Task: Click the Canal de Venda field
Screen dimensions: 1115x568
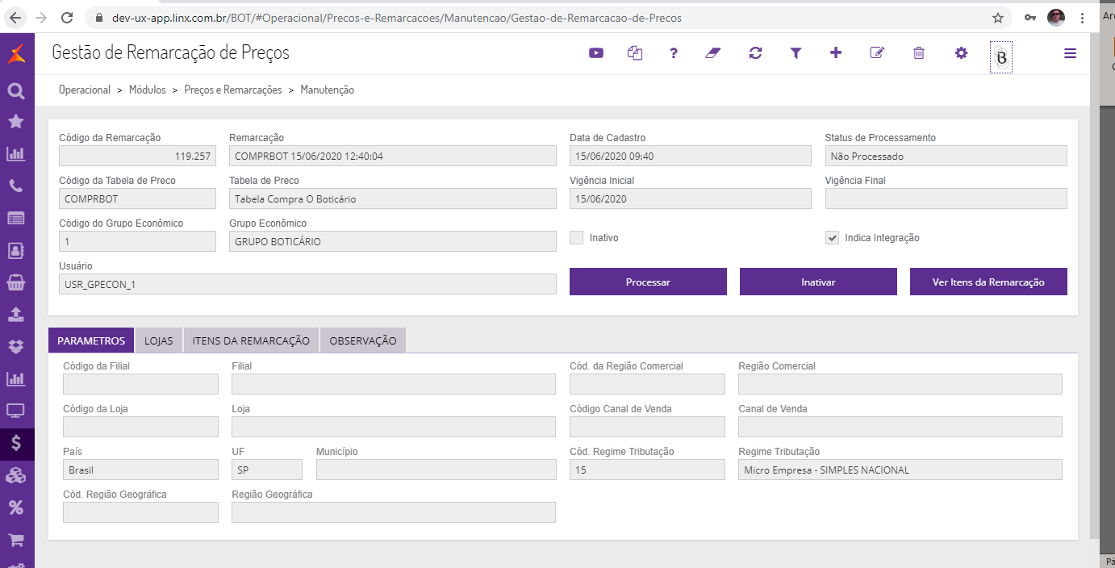Action: (900, 427)
